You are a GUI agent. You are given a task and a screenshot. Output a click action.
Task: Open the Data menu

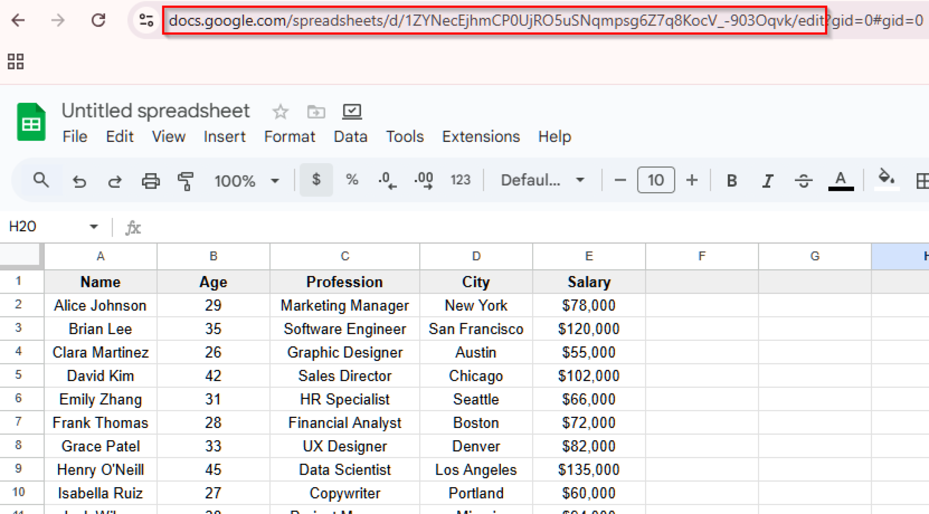pos(350,136)
